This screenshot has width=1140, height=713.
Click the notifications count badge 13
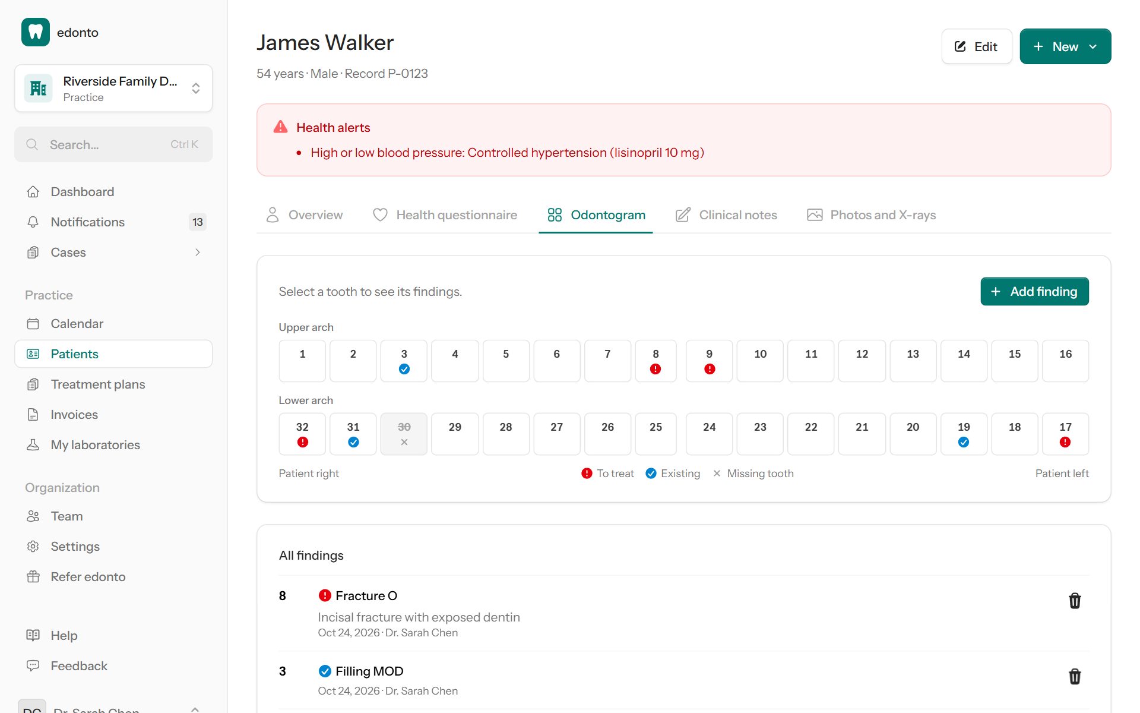[x=198, y=222]
